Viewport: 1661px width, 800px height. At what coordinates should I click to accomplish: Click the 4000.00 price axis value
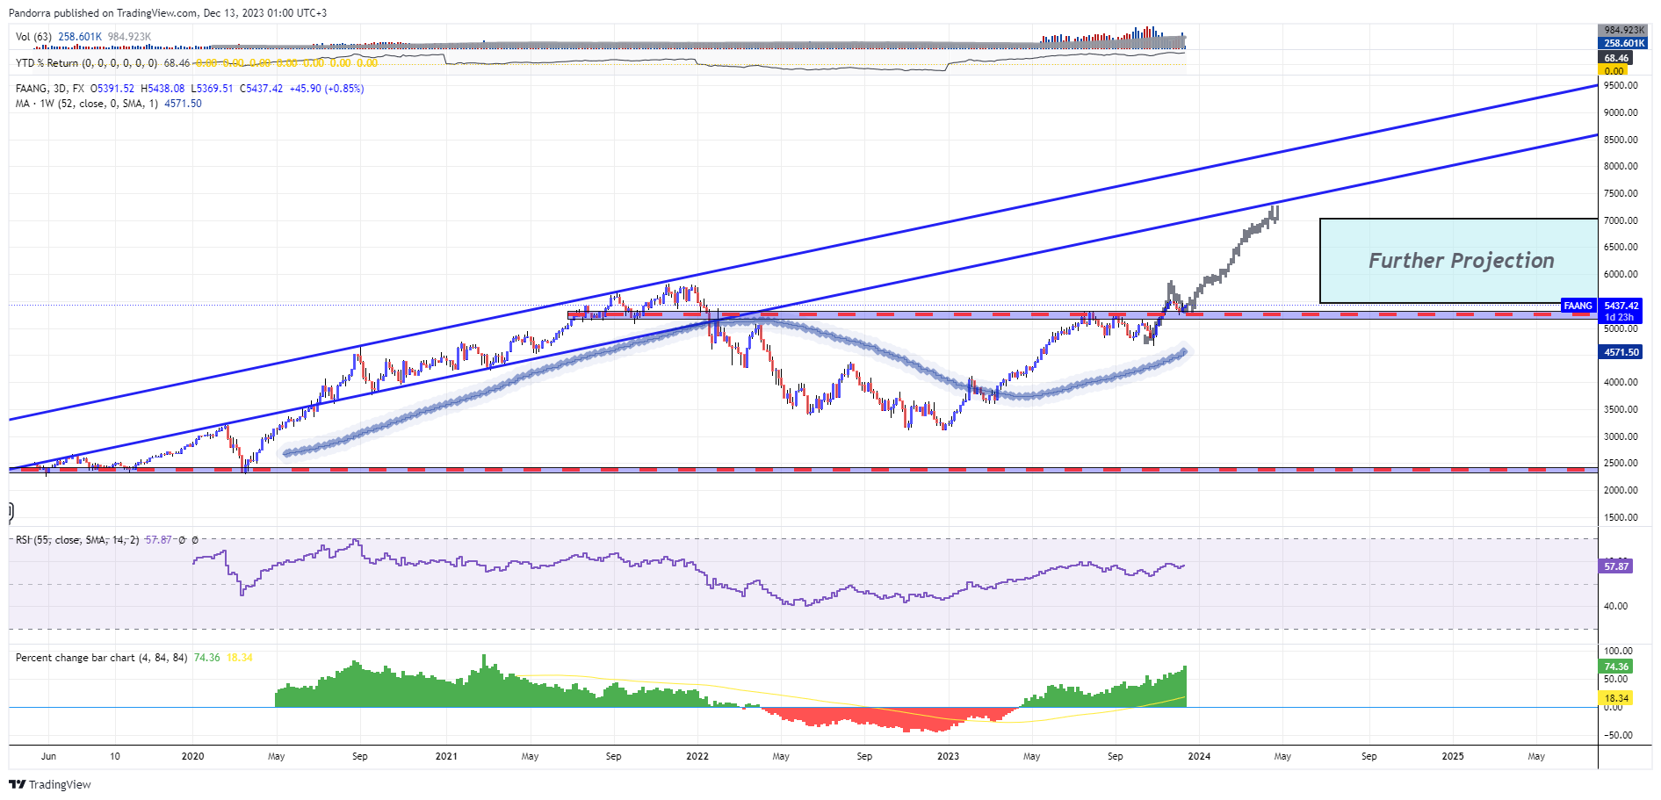(1621, 382)
